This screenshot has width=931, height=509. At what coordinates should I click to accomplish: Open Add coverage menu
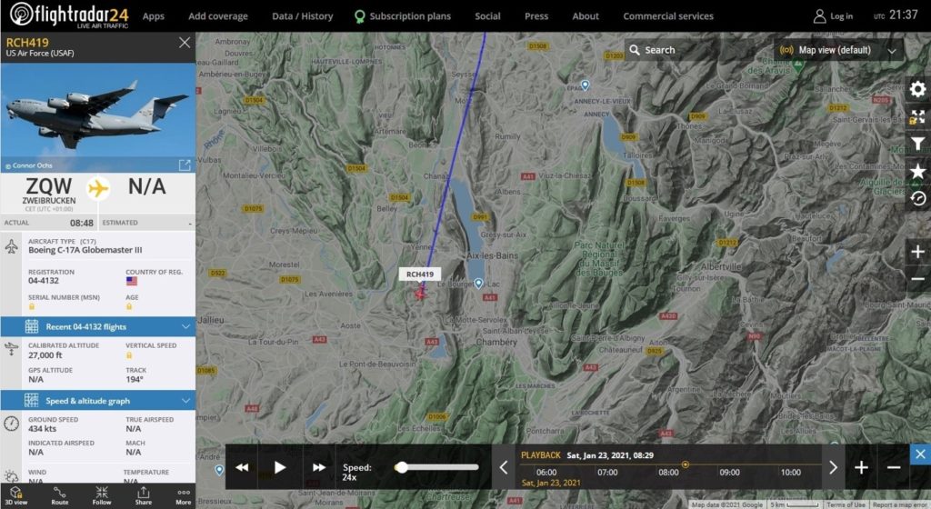tap(218, 16)
